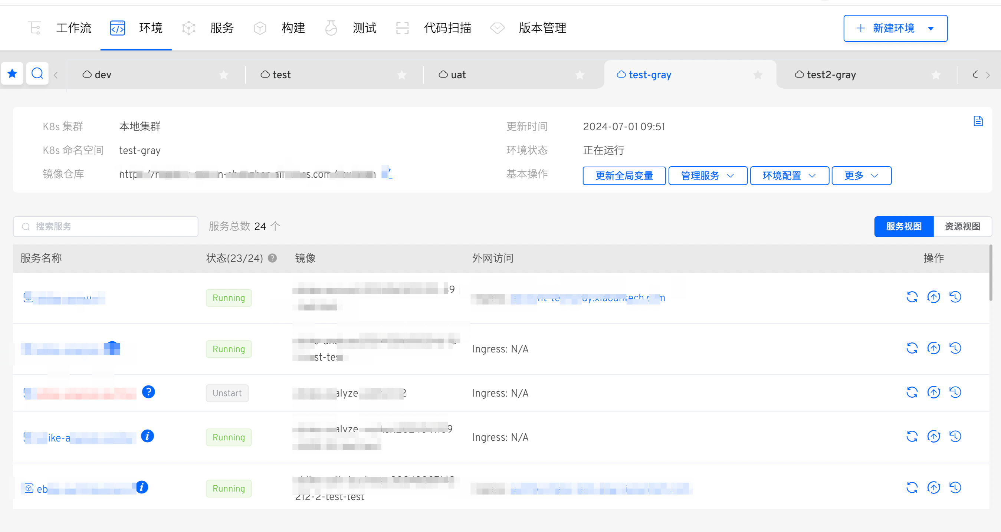This screenshot has height=532, width=1001.
Task: Click the edit icon beside 镜像仓库 URL
Action: tap(387, 172)
